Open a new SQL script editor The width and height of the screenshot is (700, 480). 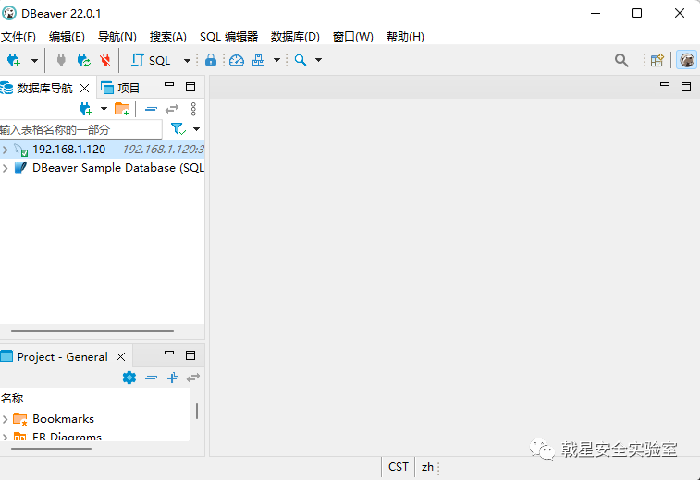(x=151, y=60)
